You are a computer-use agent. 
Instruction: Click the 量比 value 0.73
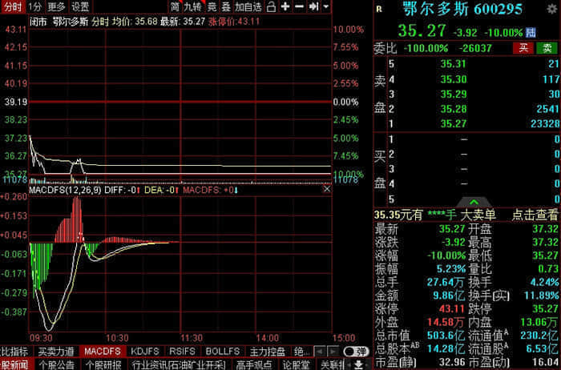point(548,269)
